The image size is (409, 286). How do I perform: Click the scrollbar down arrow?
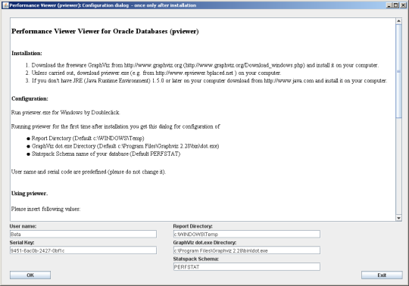pyautogui.click(x=398, y=218)
